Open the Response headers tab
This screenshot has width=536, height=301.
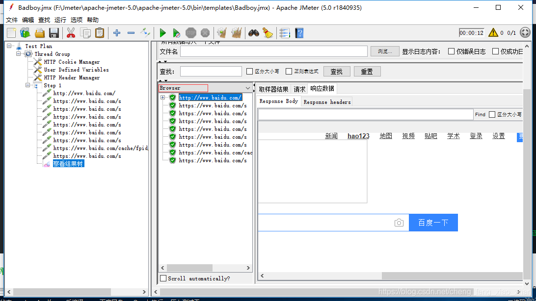tap(327, 102)
